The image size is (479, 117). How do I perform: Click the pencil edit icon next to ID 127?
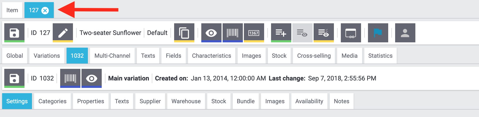coord(63,33)
